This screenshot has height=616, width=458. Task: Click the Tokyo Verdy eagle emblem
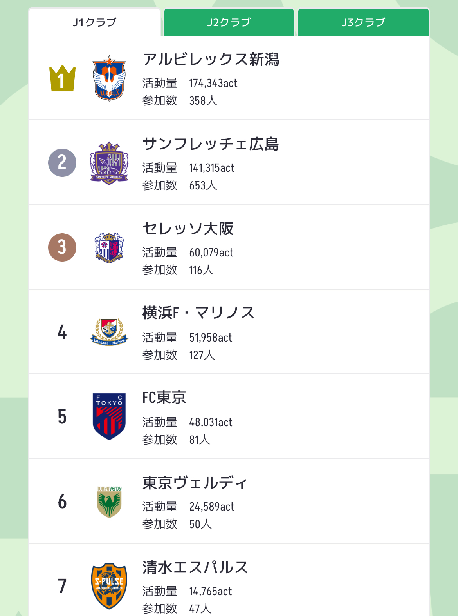[109, 502]
